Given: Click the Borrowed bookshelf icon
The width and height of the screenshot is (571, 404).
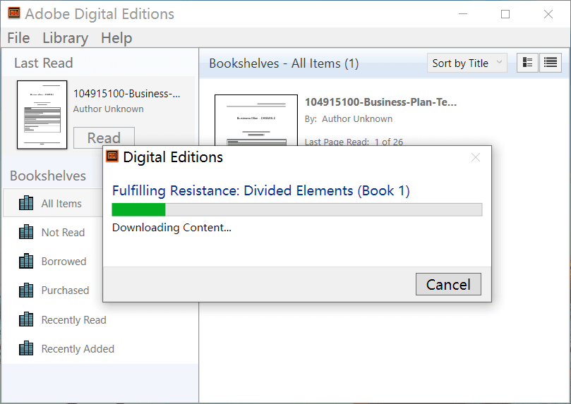Looking at the screenshot, I should tap(26, 261).
